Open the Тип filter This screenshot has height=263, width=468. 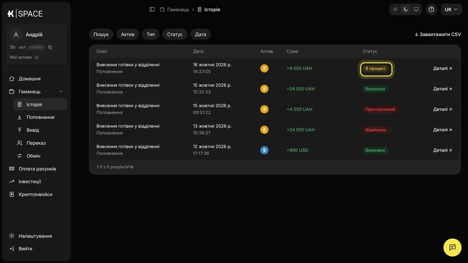tap(151, 34)
